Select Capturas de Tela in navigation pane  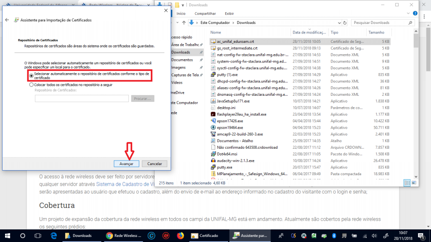[x=185, y=75]
